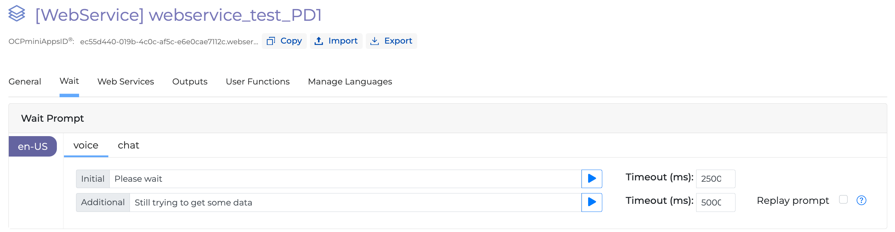Focus the Additional prompt text field

pos(355,202)
